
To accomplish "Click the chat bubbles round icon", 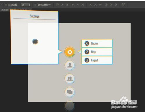I will pyautogui.click(x=70, y=92).
